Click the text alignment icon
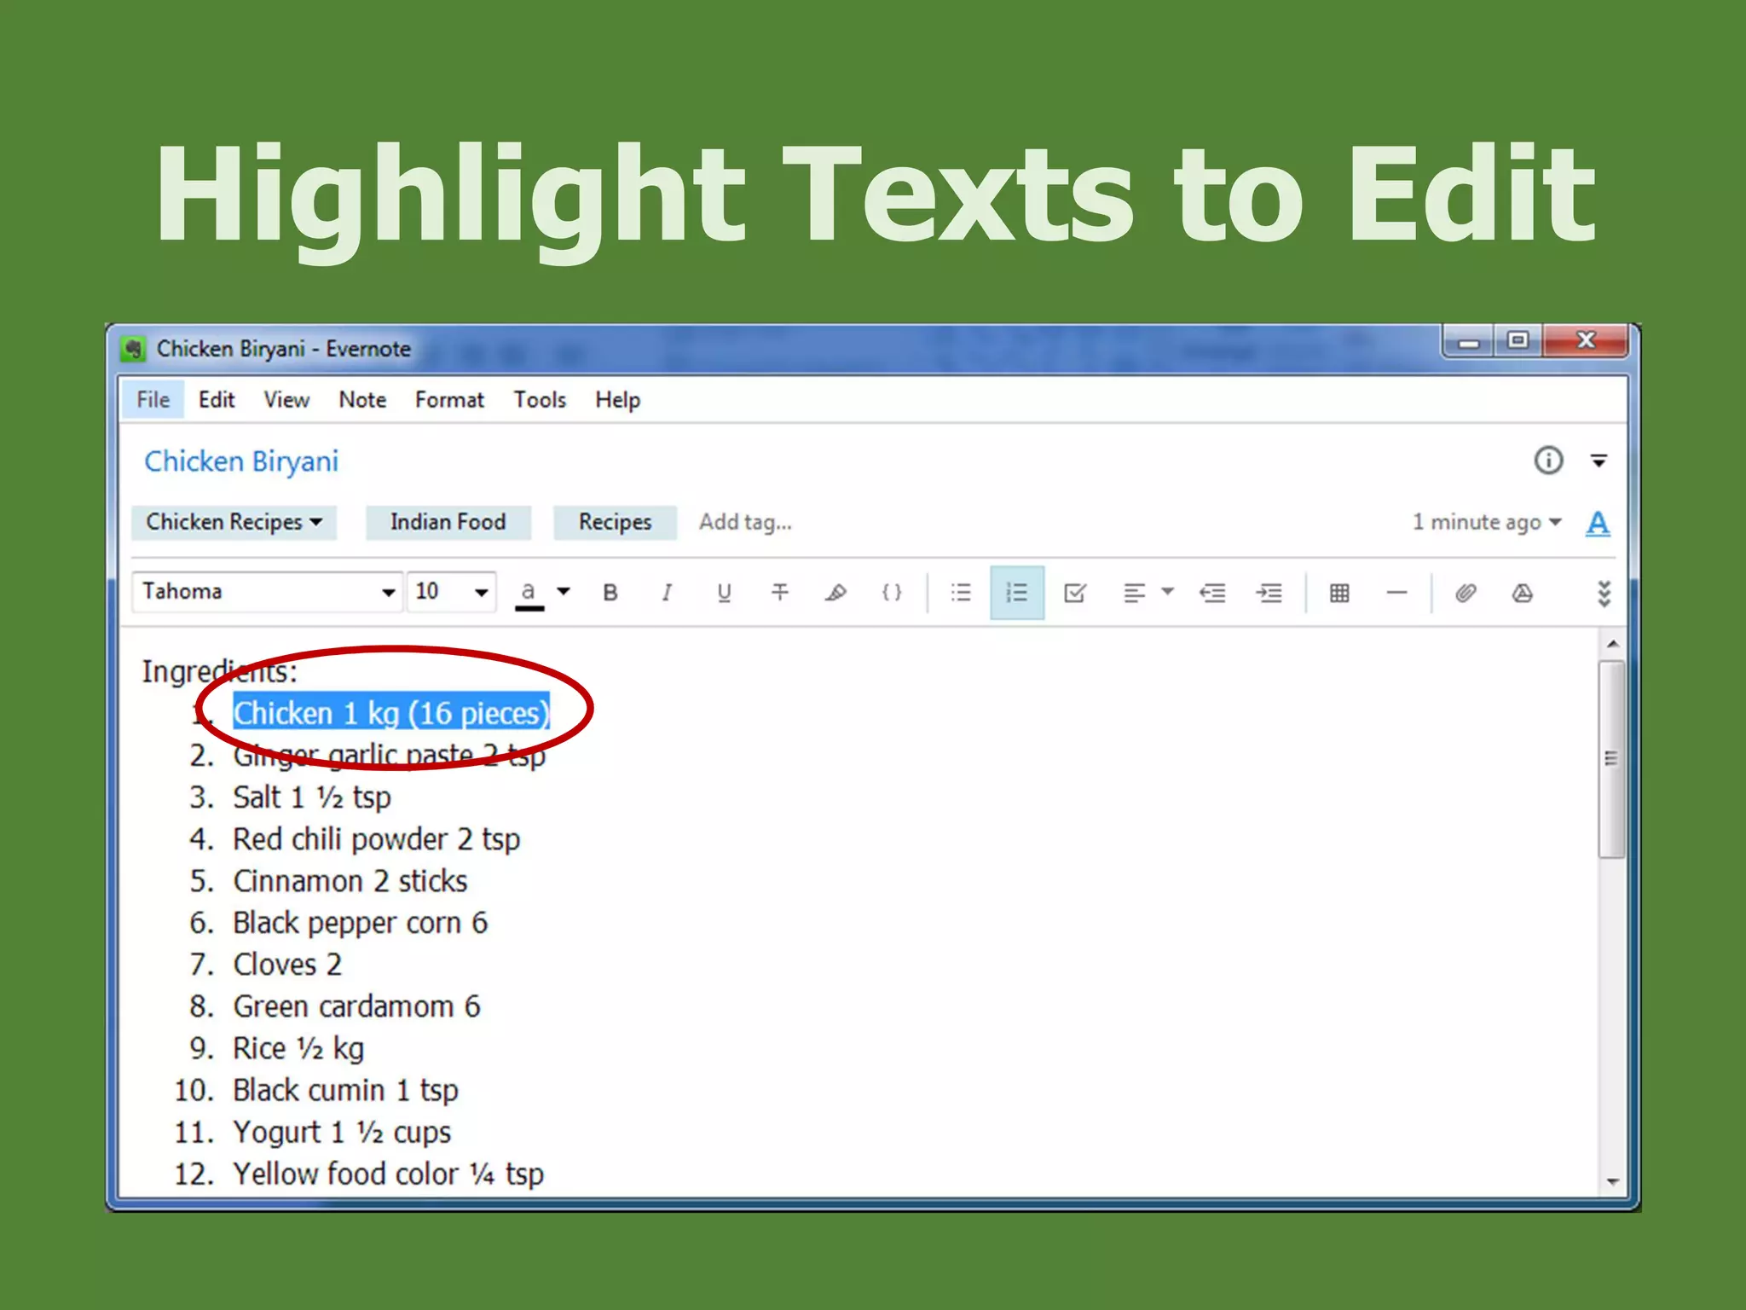Viewport: 1746px width, 1310px height. pyautogui.click(x=1134, y=593)
